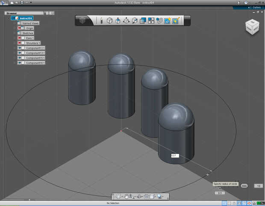
Task: Open the application menu button
Action: 4,3
